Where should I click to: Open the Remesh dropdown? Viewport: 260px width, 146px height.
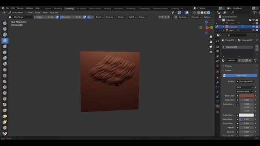coord(196,17)
